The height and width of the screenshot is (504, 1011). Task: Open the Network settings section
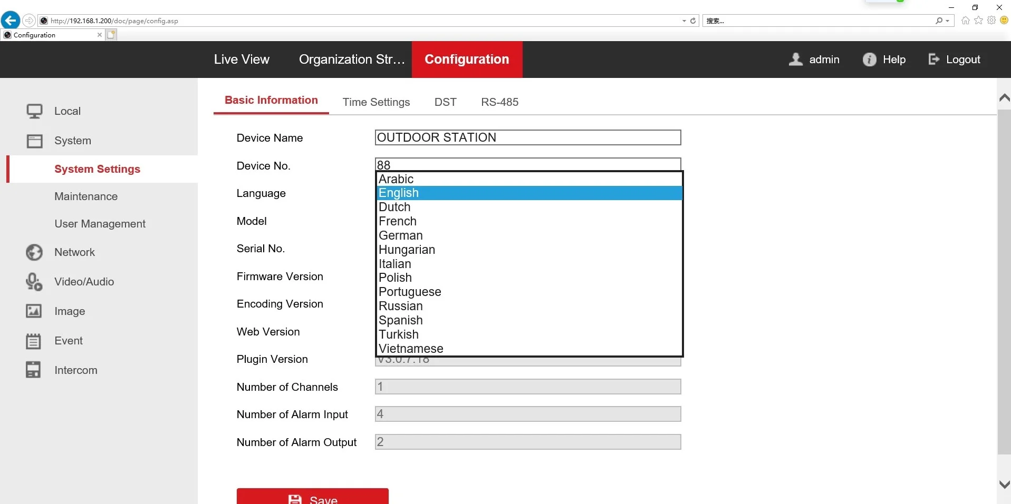pyautogui.click(x=74, y=252)
